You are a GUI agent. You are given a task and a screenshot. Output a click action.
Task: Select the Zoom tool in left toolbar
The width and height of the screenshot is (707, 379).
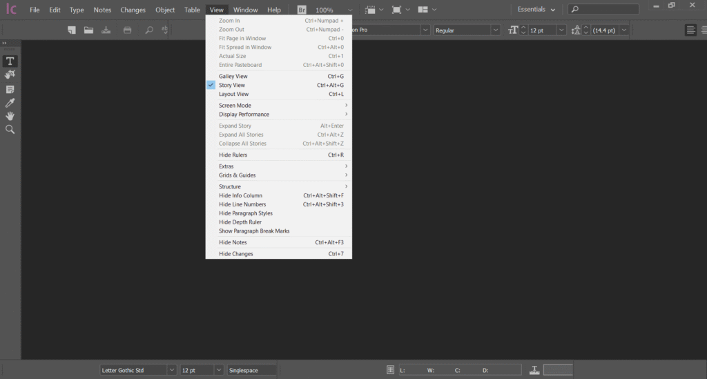coord(10,130)
